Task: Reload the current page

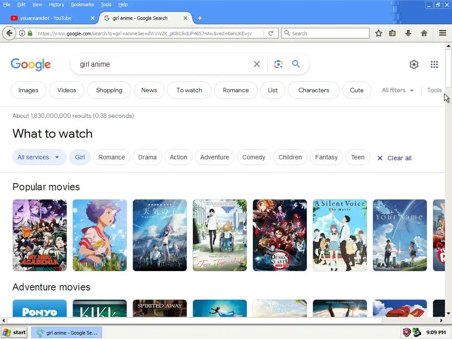Action: point(271,33)
